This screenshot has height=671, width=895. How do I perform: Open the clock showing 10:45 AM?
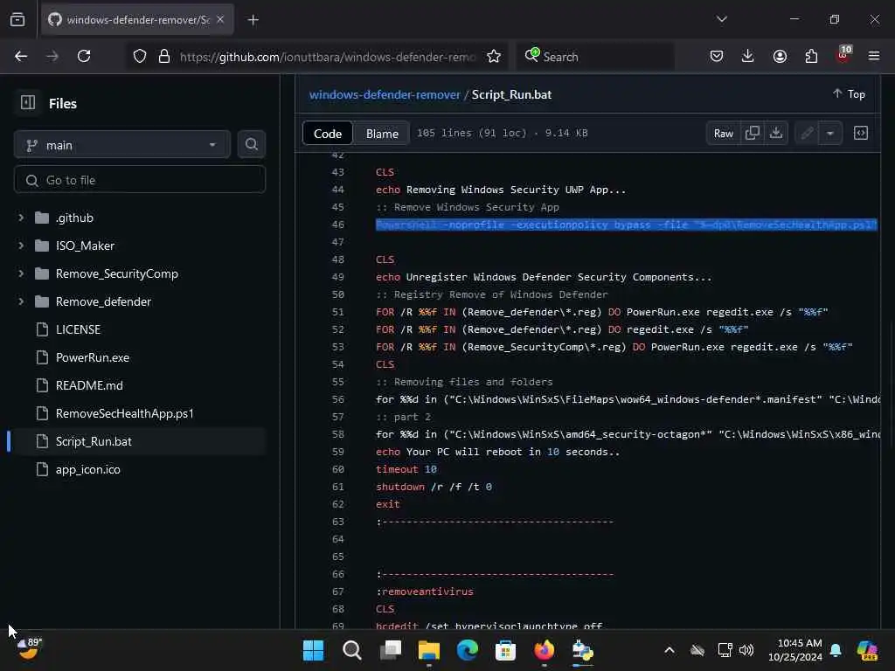click(795, 650)
